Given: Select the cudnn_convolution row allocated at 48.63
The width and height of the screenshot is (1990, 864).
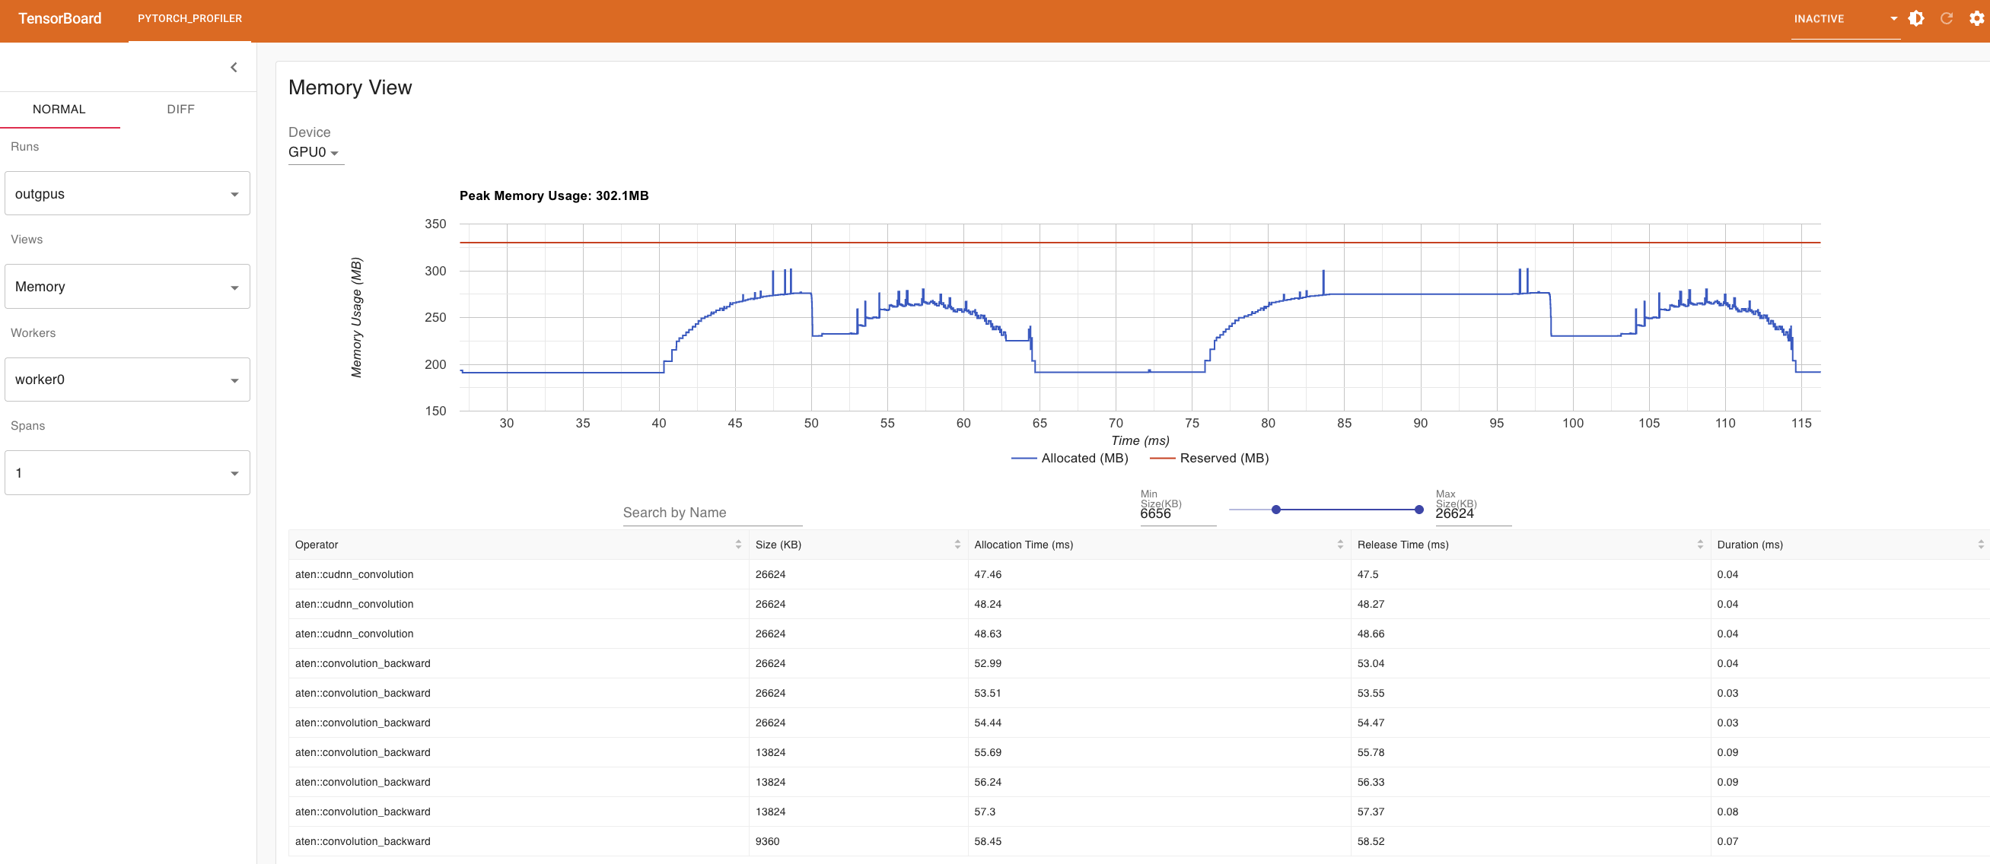Looking at the screenshot, I should [1138, 634].
